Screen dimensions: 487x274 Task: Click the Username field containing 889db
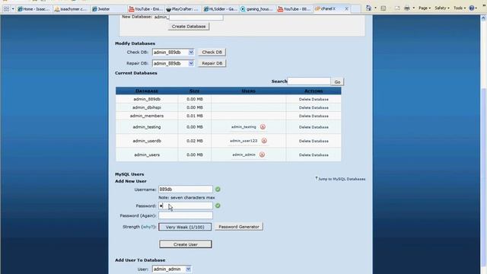point(186,190)
